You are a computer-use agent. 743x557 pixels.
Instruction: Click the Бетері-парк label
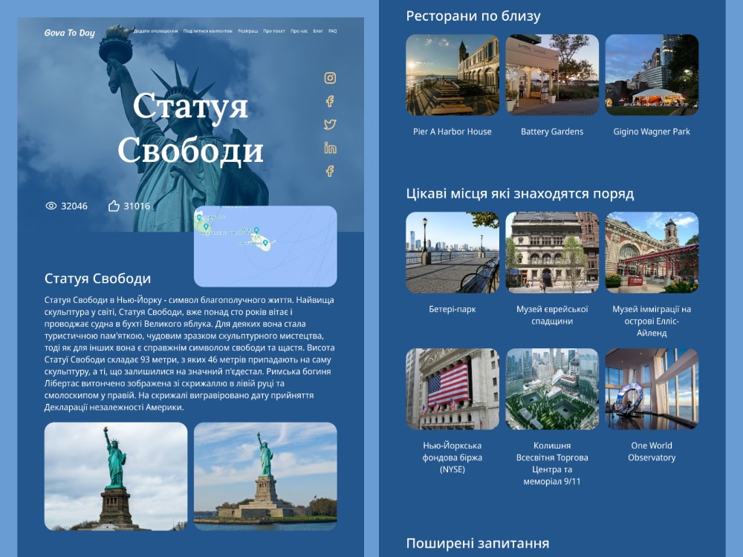tap(452, 309)
